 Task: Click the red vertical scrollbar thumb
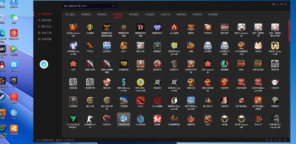click(x=289, y=30)
